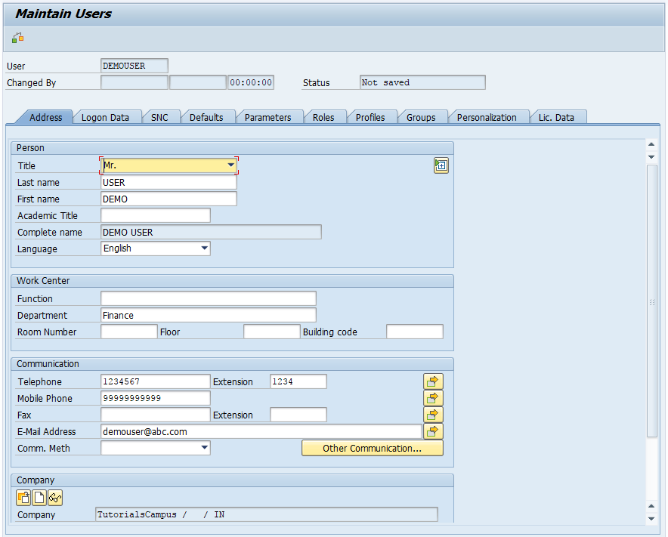Click the toolbar icon below Maintain Users title
The image size is (668, 537).
[17, 38]
